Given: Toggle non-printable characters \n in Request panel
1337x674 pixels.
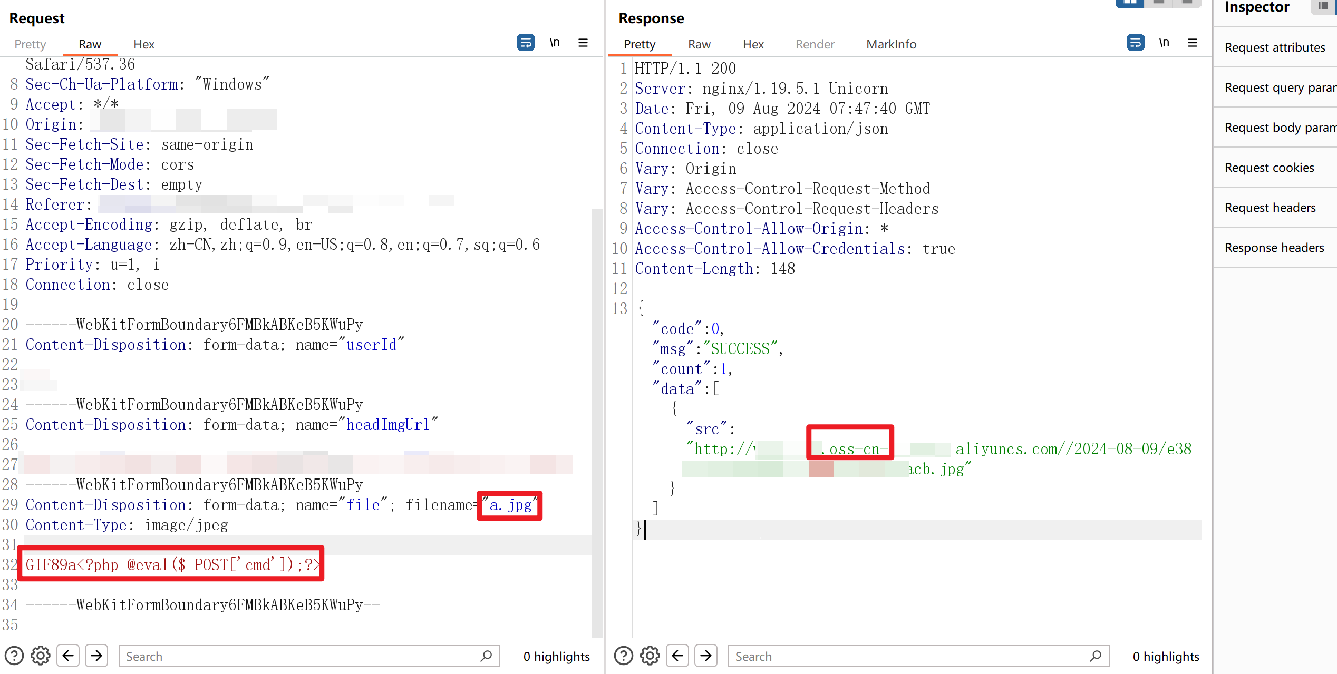Looking at the screenshot, I should point(555,43).
